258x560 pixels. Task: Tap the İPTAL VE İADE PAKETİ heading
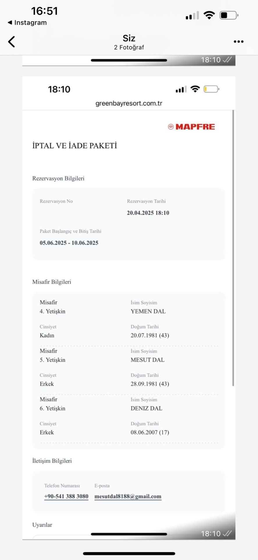click(75, 146)
